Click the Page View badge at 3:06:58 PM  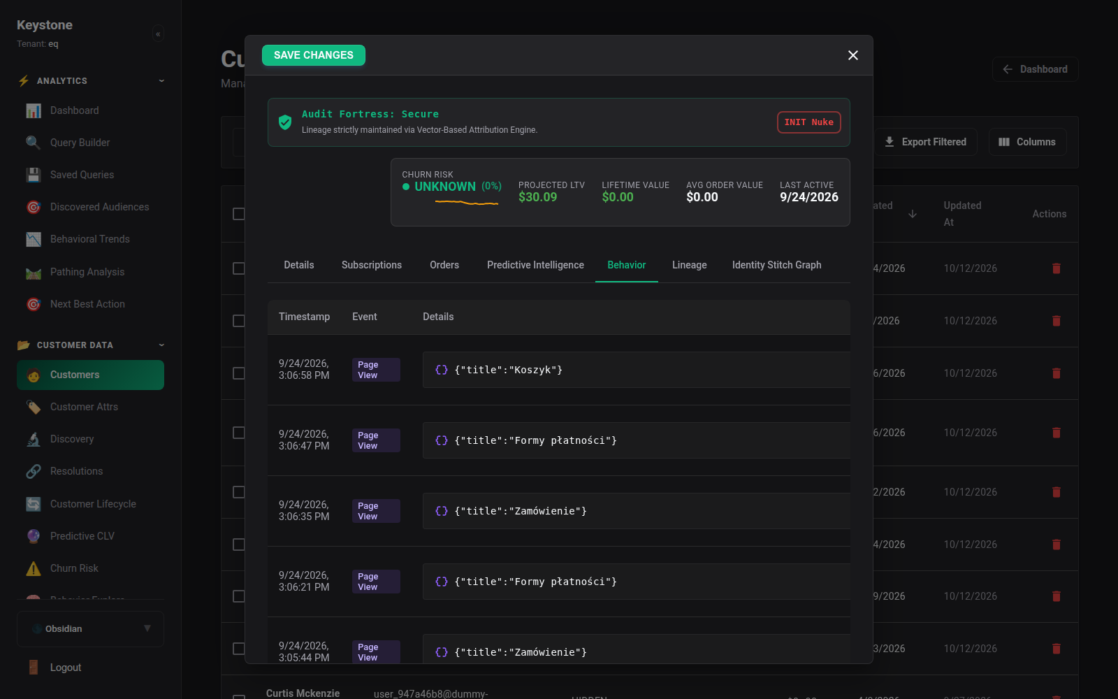click(376, 370)
